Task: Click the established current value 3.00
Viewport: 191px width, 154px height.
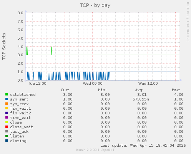Action: [68, 95]
